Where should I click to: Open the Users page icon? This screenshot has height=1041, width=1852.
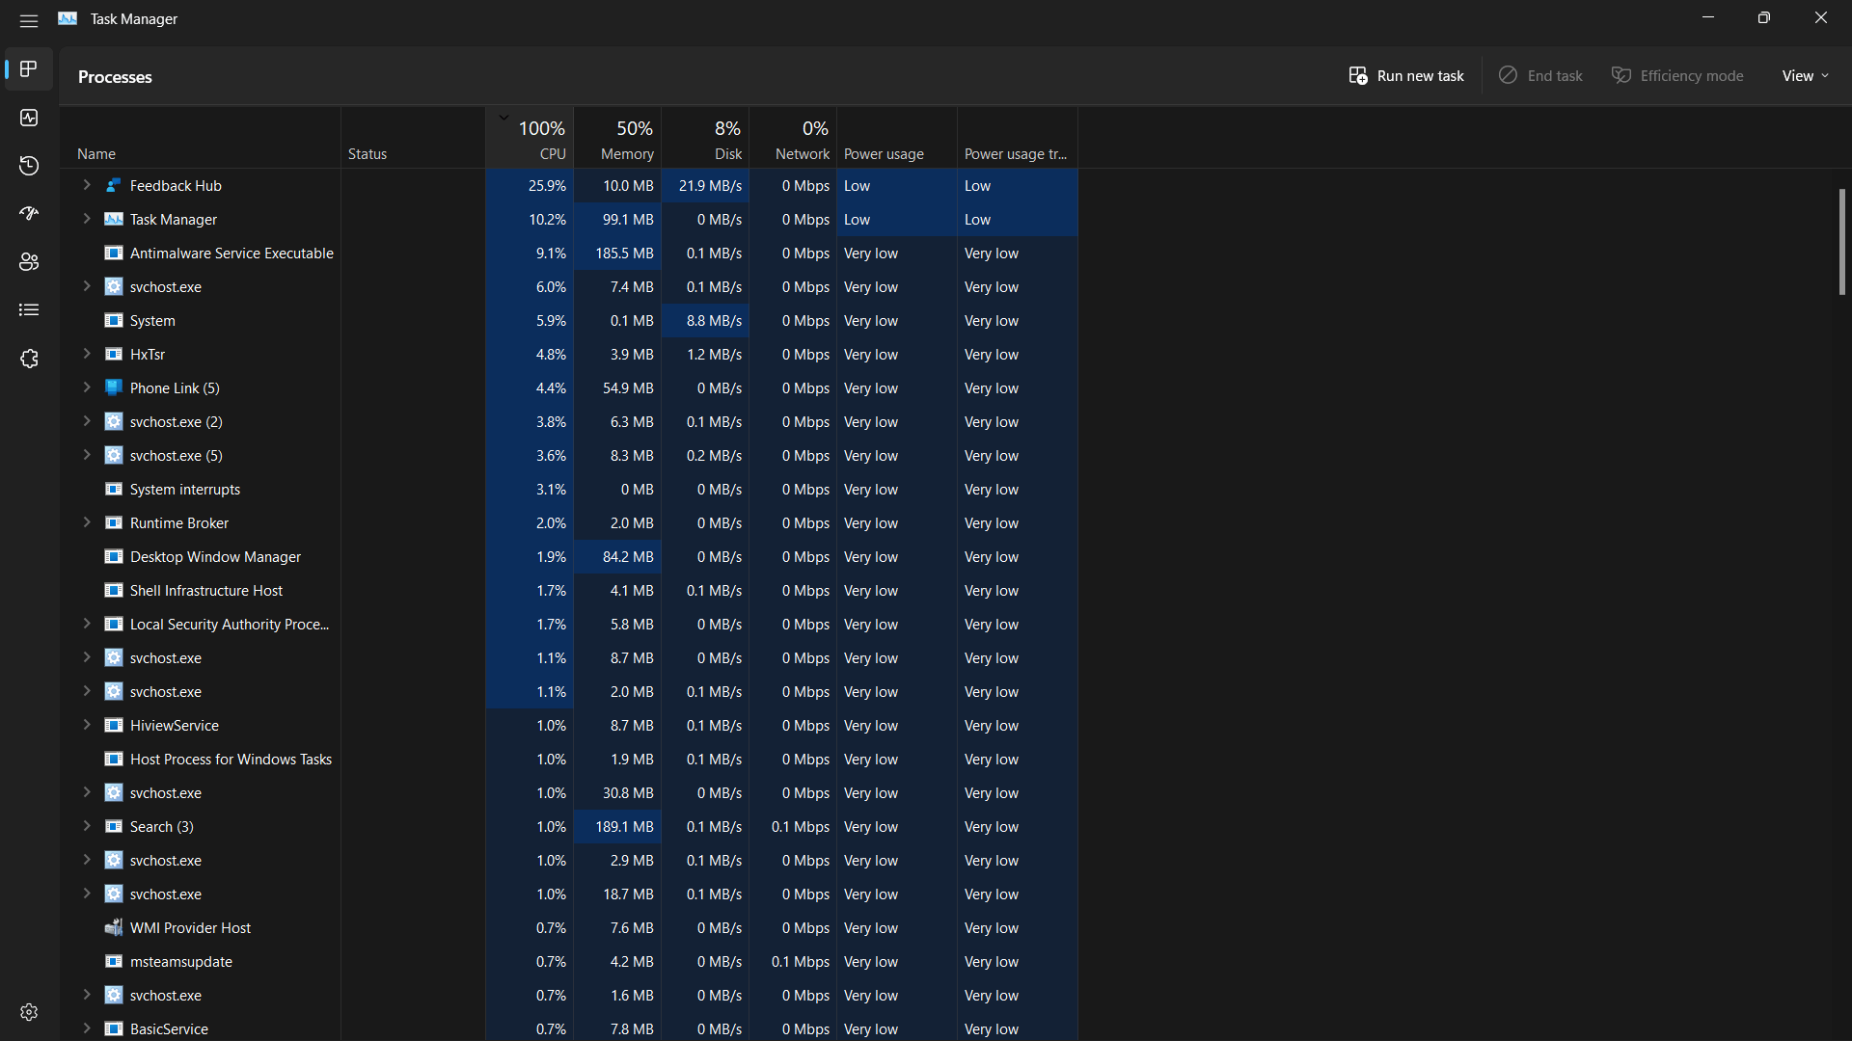tap(29, 262)
